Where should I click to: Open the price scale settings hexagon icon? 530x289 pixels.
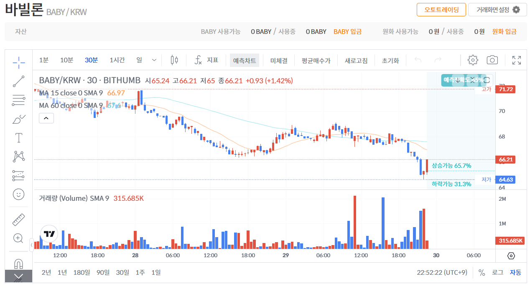click(511, 256)
